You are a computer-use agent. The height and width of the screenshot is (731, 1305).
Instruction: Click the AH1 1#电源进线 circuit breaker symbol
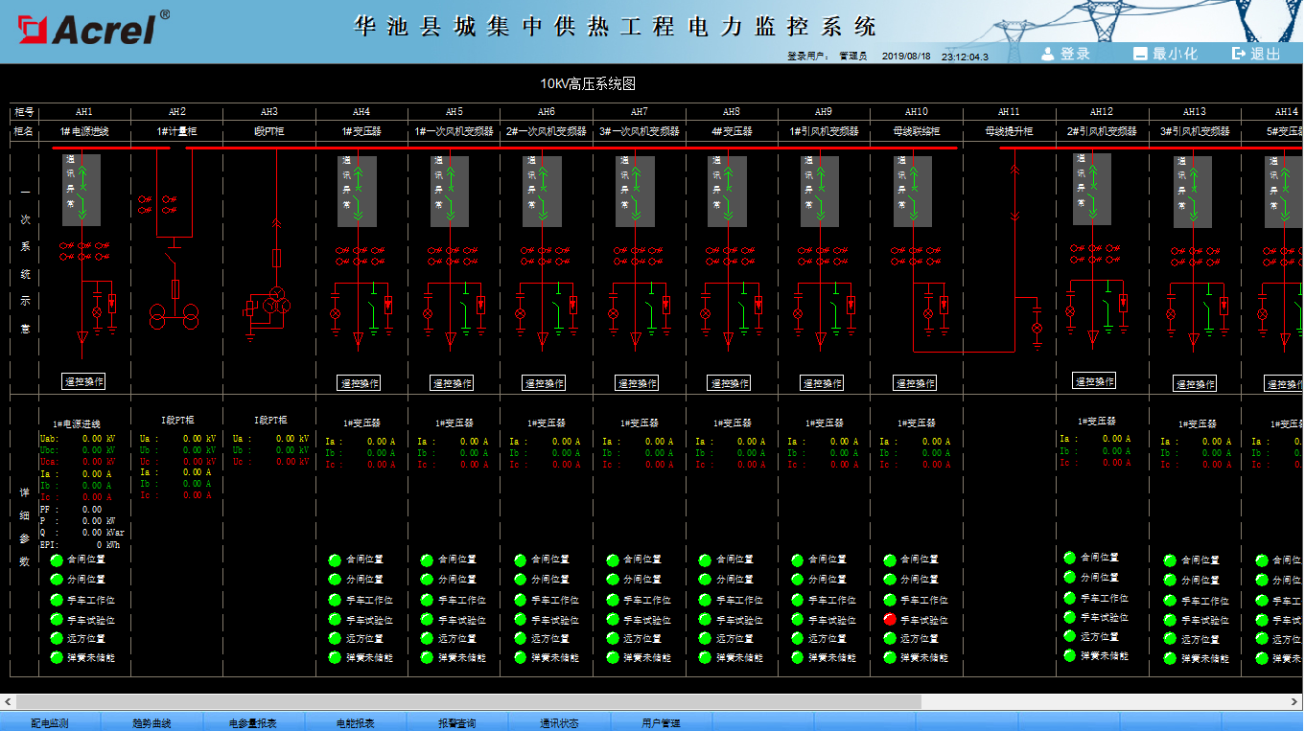(x=82, y=191)
